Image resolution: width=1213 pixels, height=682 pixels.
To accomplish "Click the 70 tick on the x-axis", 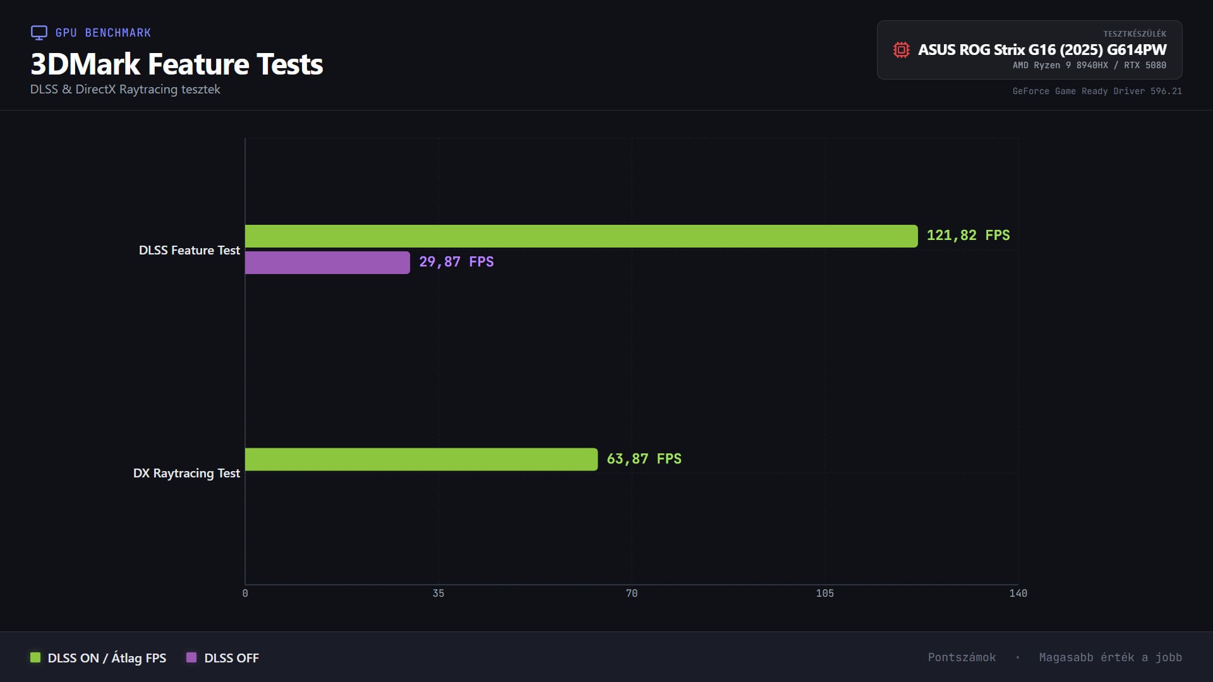I will [631, 593].
